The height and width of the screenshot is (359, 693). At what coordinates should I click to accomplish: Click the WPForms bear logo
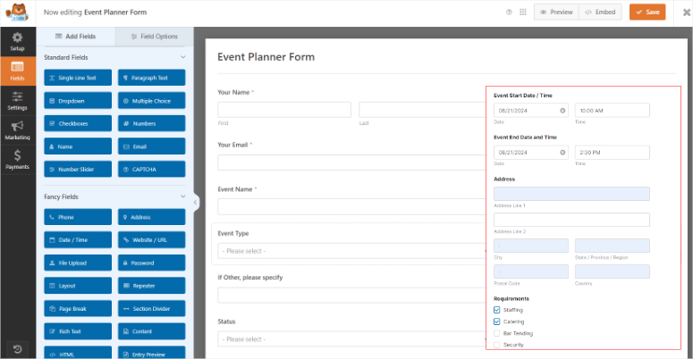17,13
